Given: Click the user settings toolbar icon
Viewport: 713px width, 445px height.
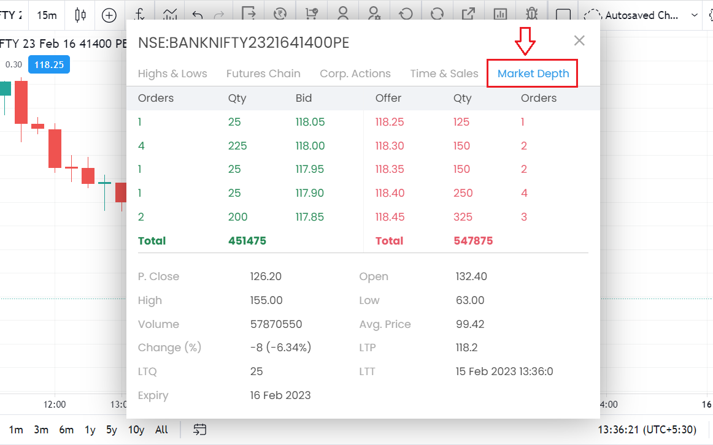Looking at the screenshot, I should pyautogui.click(x=374, y=13).
